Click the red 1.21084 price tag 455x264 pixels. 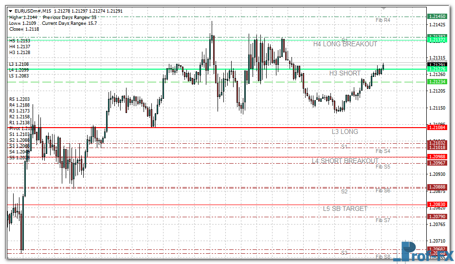437,128
